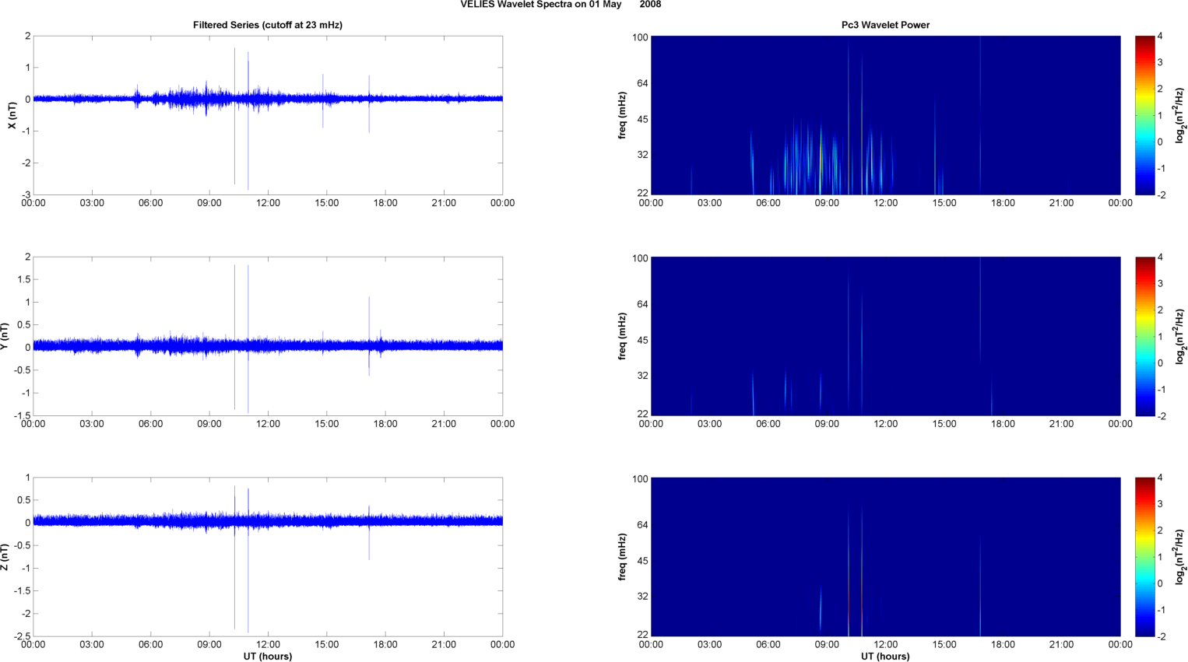Click the left column UT (hours) label

268,657
